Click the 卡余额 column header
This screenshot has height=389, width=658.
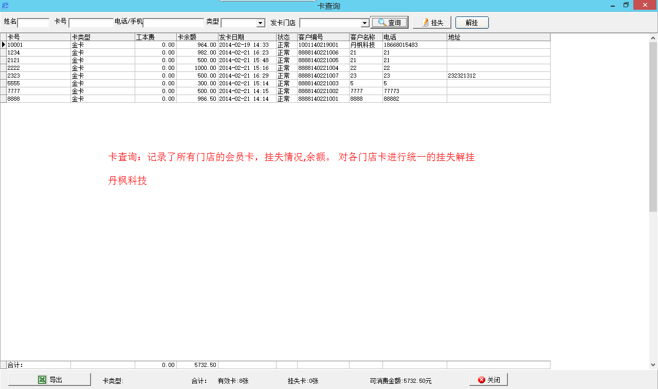(x=197, y=37)
